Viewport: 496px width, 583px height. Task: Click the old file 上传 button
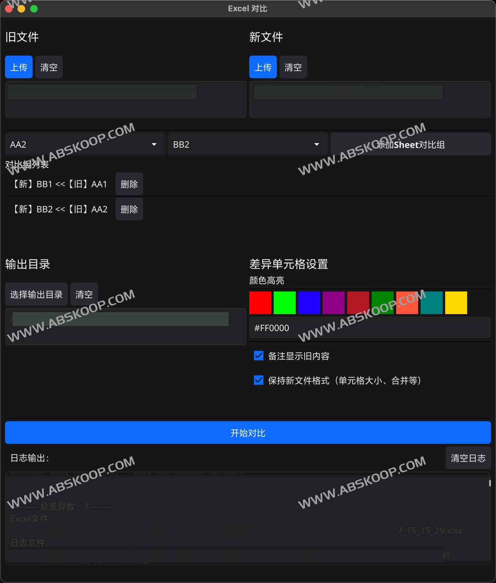tap(19, 67)
